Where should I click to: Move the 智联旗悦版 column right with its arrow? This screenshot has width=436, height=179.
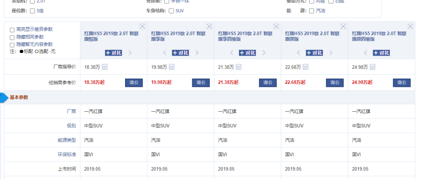(130, 53)
